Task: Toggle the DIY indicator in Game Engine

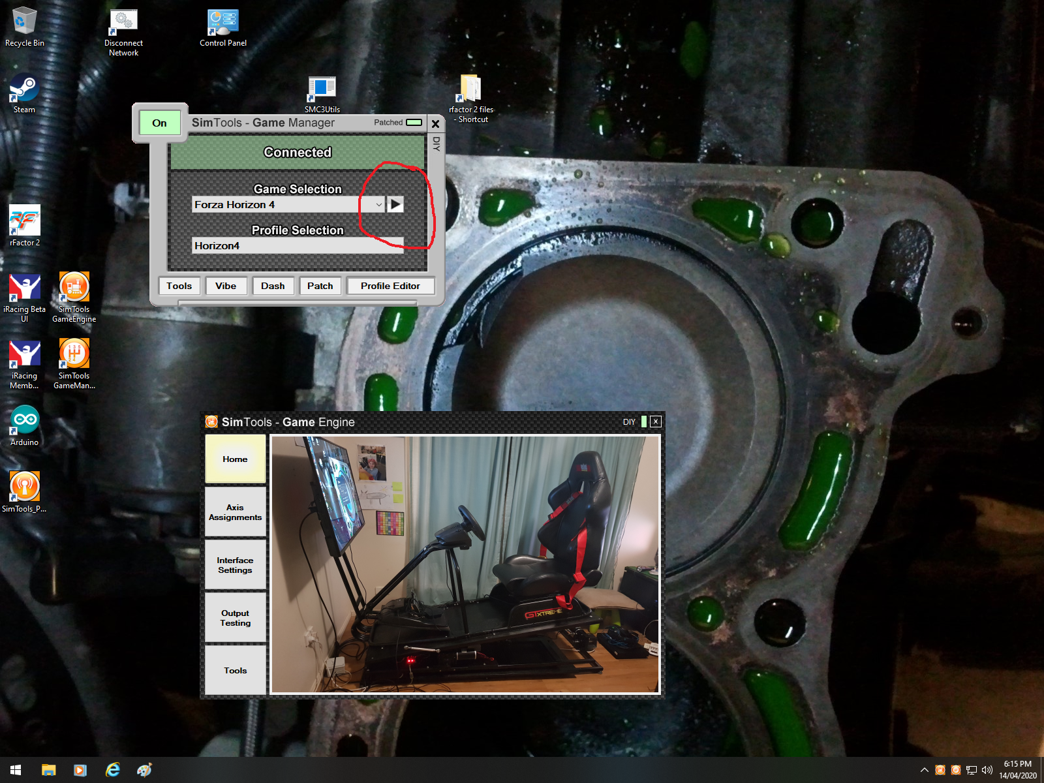Action: click(643, 422)
